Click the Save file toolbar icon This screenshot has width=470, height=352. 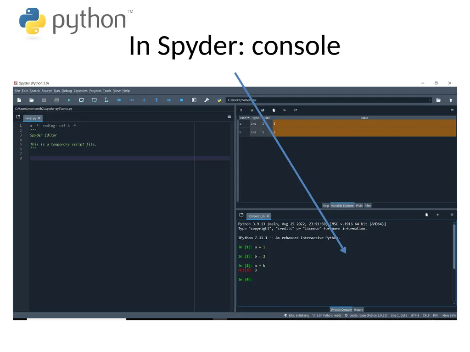pos(44,100)
